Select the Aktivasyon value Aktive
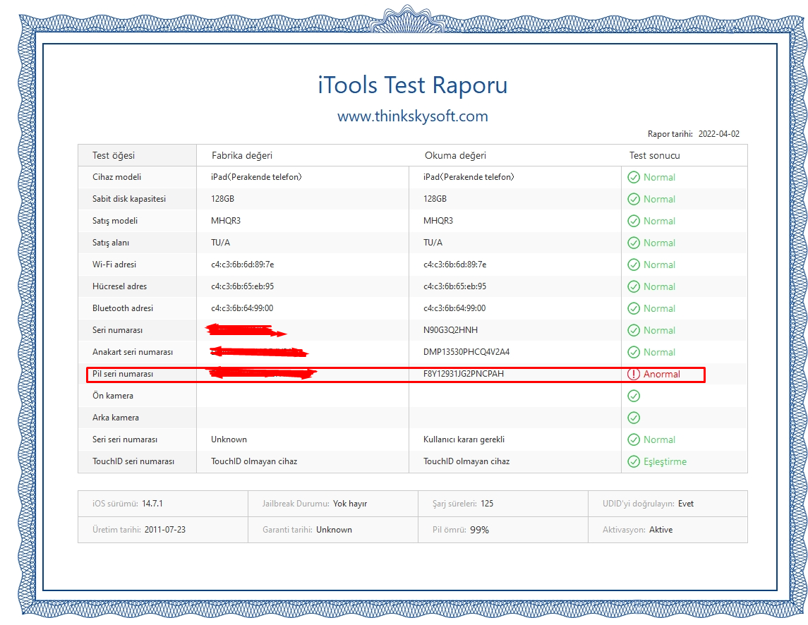The height and width of the screenshot is (625, 808). pyautogui.click(x=661, y=530)
